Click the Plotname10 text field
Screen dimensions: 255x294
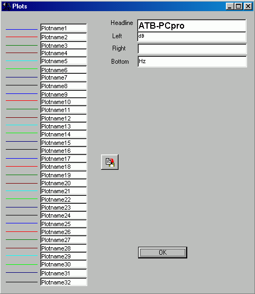[63, 102]
